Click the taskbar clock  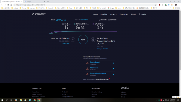pyautogui.click(x=173, y=100)
